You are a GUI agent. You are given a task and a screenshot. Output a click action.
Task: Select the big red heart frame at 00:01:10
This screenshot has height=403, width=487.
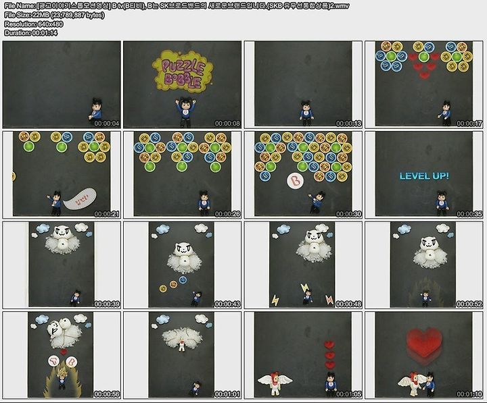pos(424,355)
